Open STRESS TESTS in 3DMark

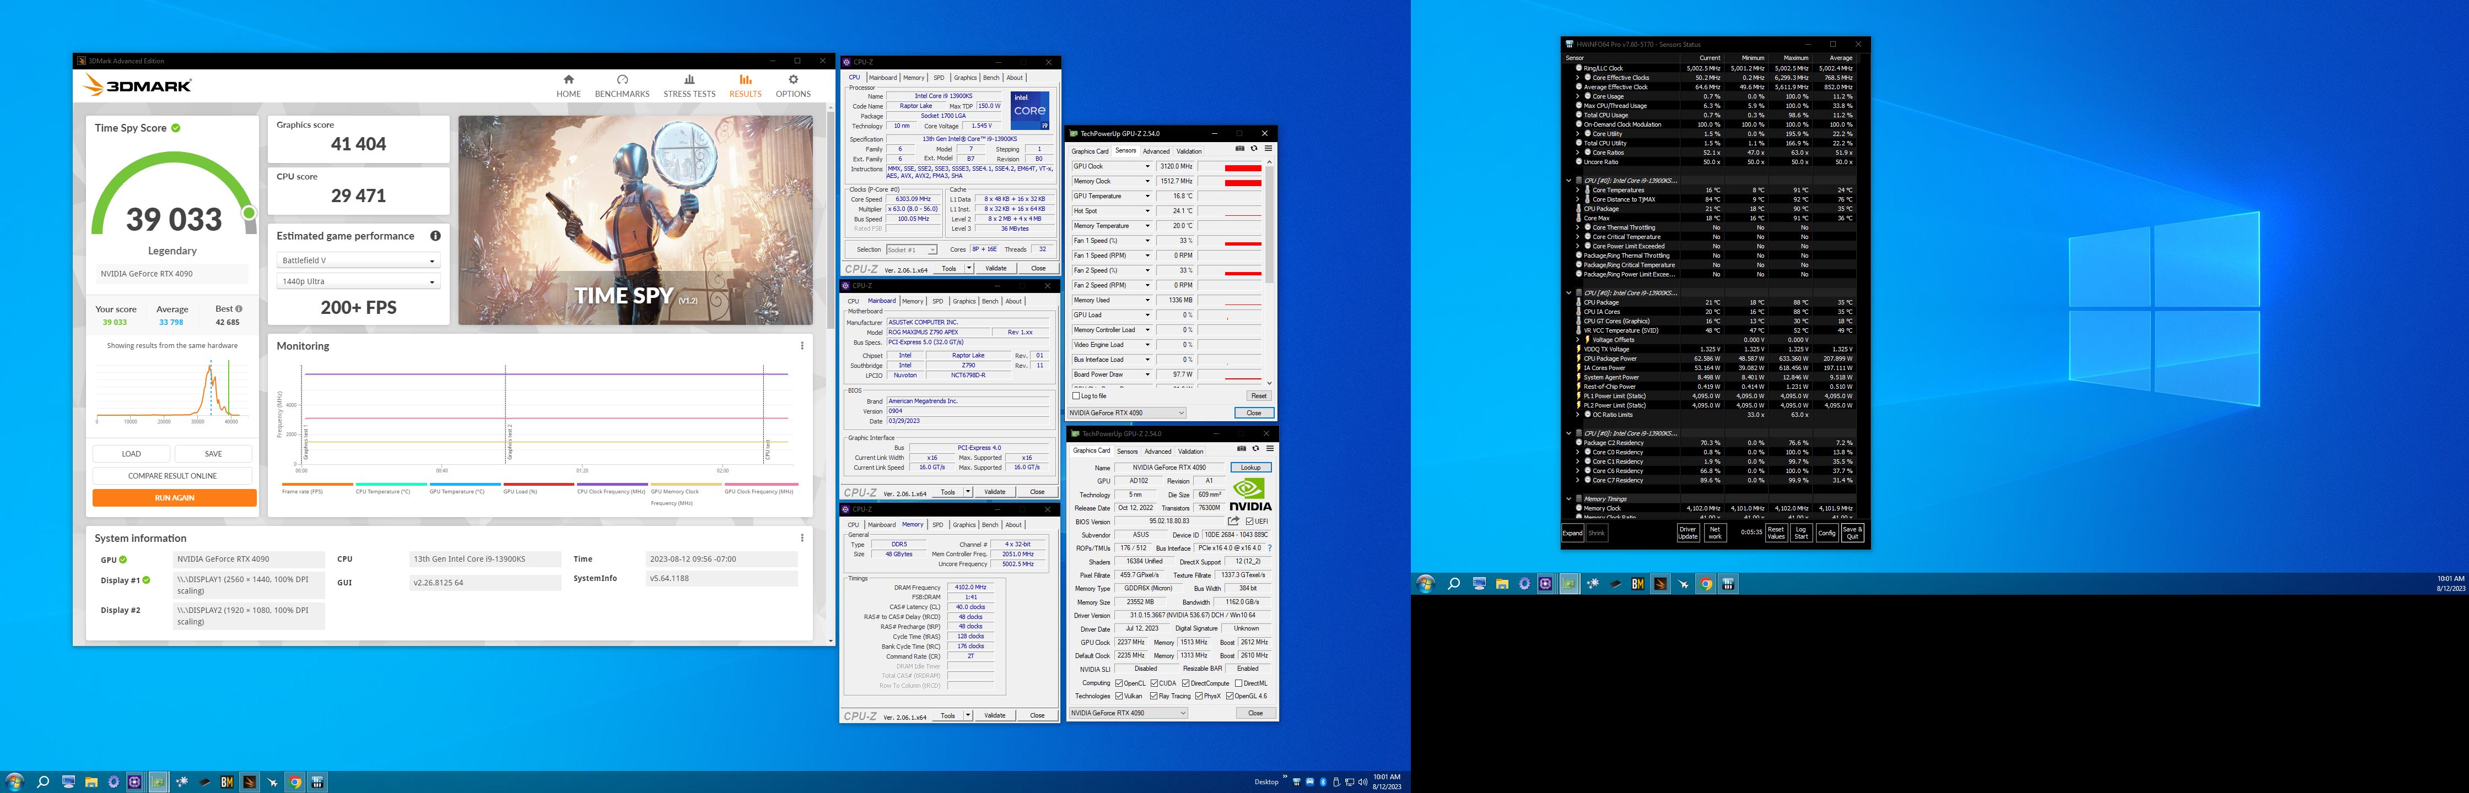[689, 86]
